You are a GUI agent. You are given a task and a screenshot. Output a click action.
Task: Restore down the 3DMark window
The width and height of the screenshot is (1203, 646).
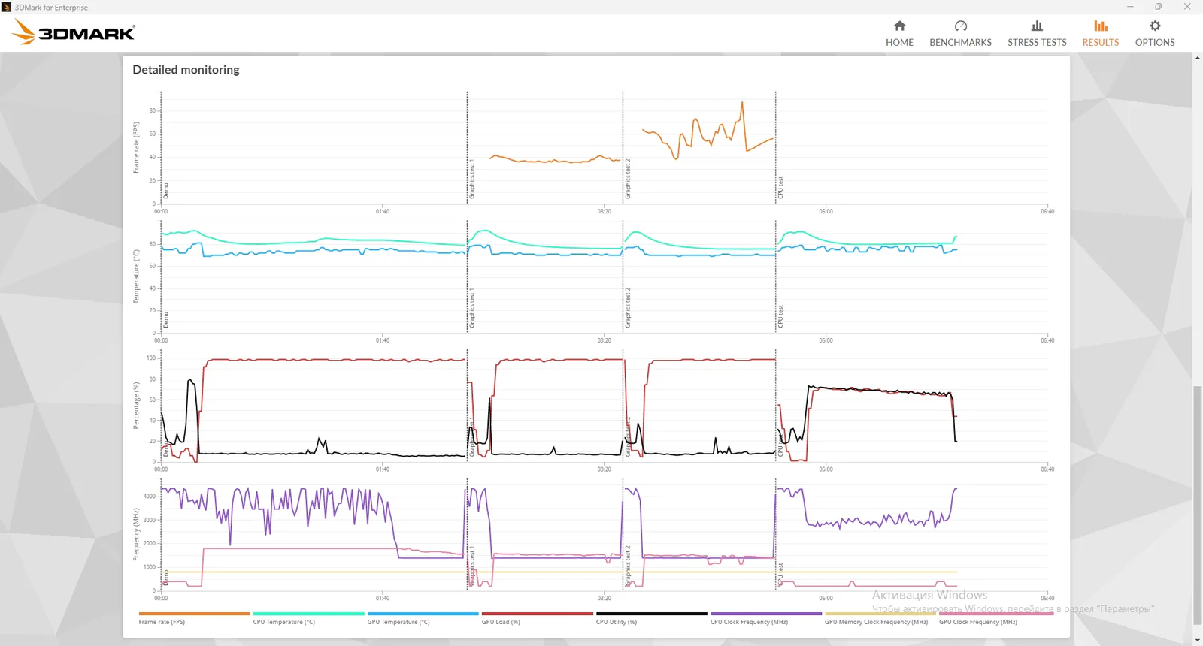1159,7
